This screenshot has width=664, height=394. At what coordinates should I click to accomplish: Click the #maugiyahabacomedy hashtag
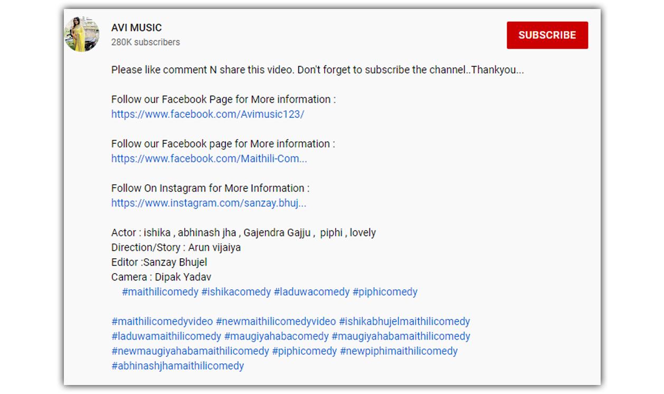[x=276, y=336]
